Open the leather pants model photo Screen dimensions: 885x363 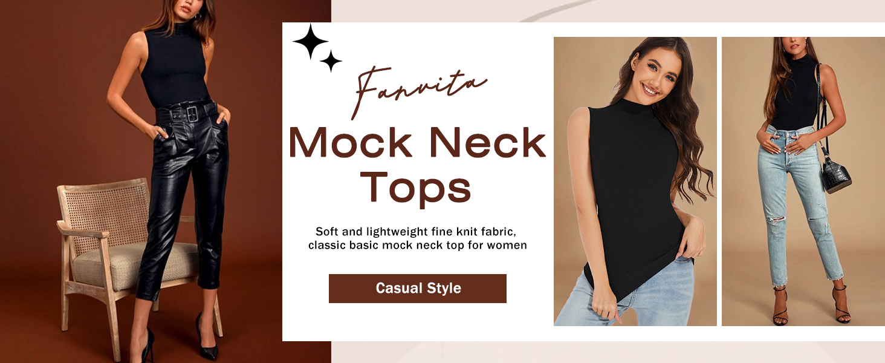(166, 181)
